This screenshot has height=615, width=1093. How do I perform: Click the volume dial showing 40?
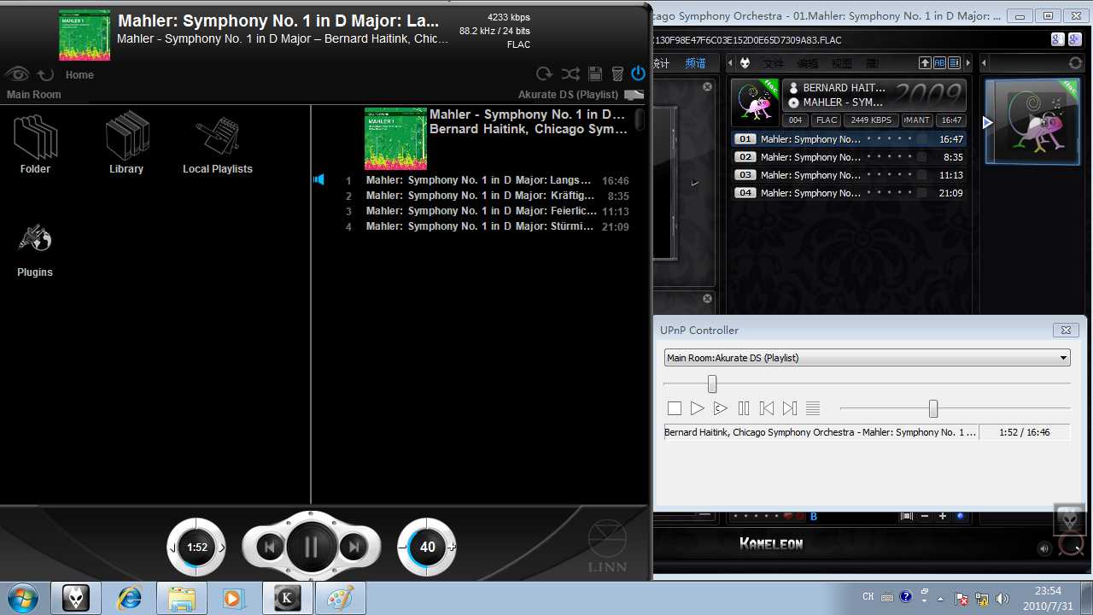pyautogui.click(x=427, y=547)
